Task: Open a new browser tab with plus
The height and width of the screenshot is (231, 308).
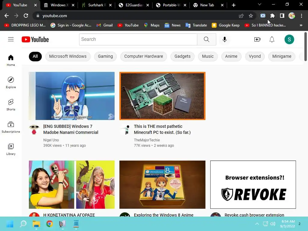Action: tap(233, 5)
